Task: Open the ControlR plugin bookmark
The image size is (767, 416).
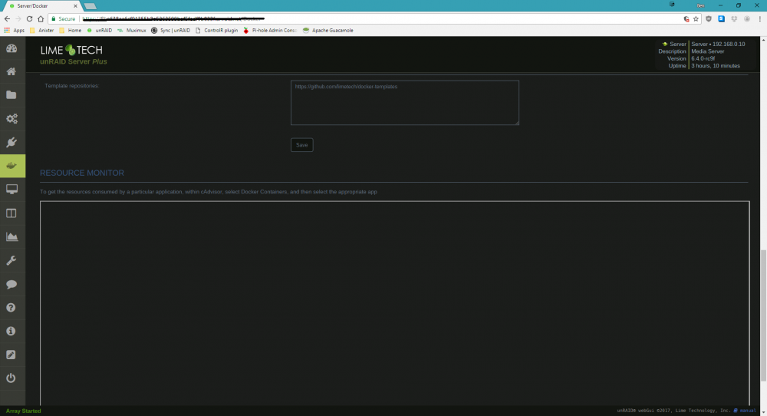Action: (216, 31)
